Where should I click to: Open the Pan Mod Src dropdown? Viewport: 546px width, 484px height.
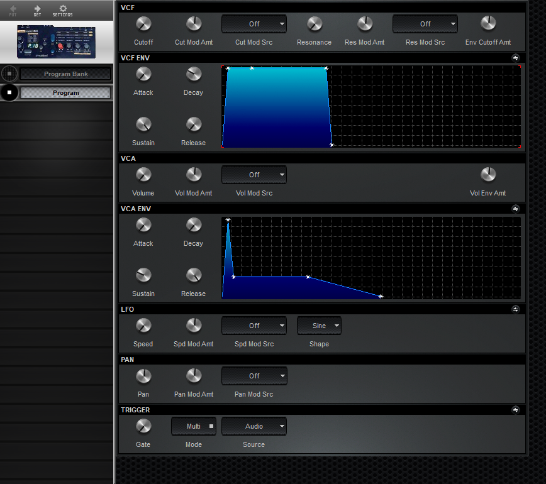click(x=254, y=376)
